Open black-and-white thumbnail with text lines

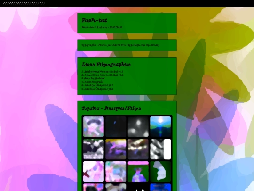click(x=94, y=149)
